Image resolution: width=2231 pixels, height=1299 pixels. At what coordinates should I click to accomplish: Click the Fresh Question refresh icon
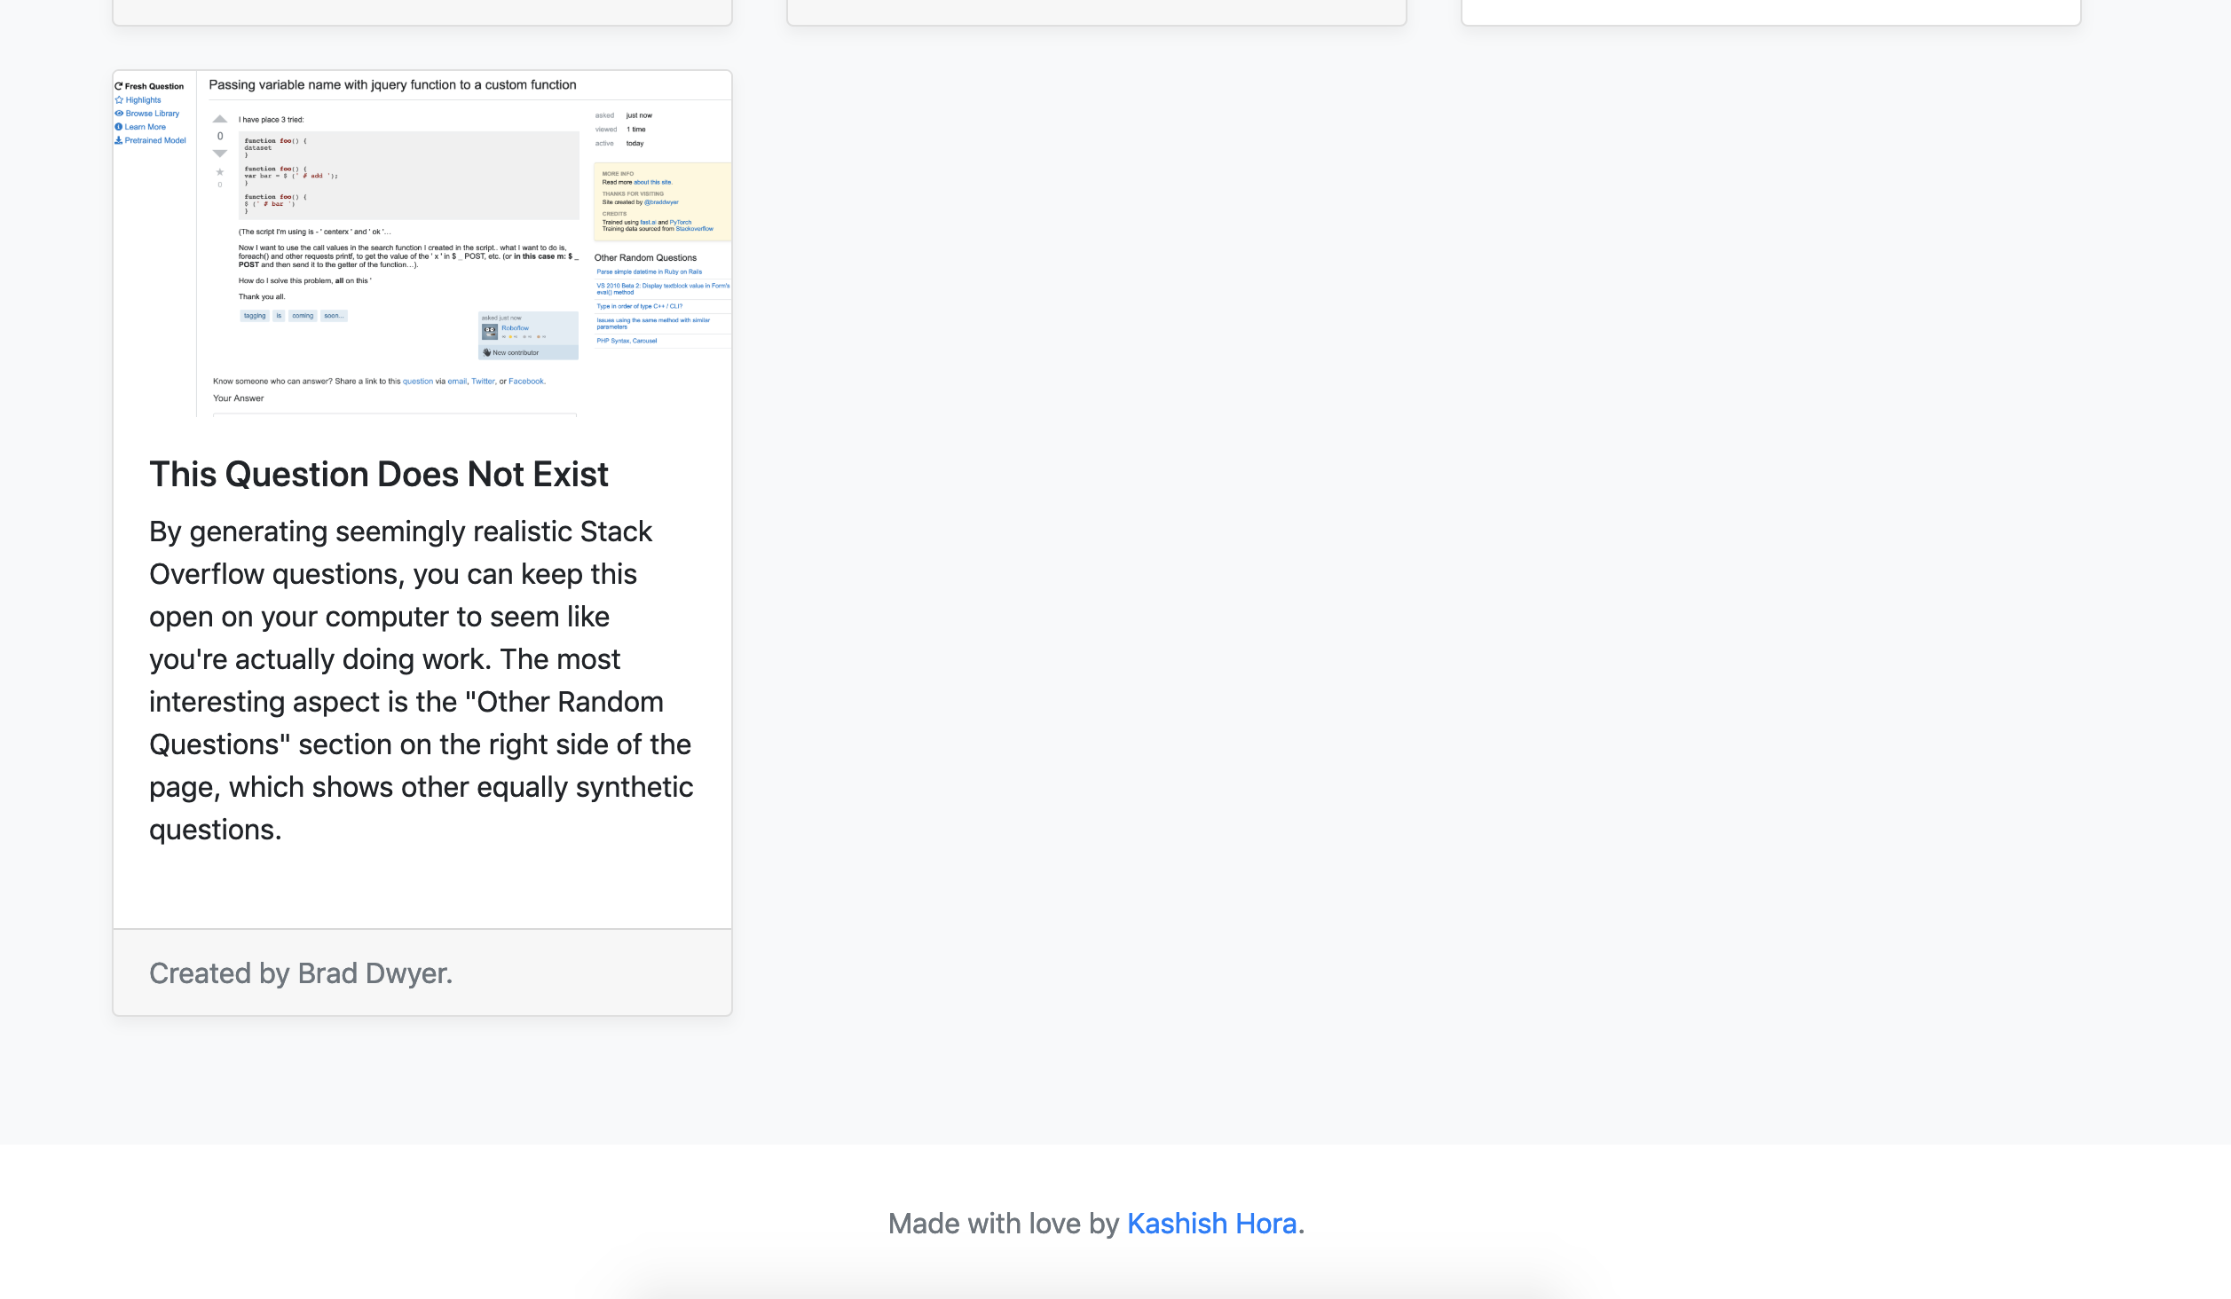tap(119, 86)
